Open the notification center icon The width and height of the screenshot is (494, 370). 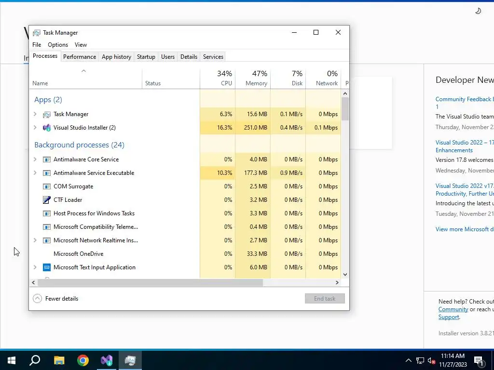[x=479, y=361]
